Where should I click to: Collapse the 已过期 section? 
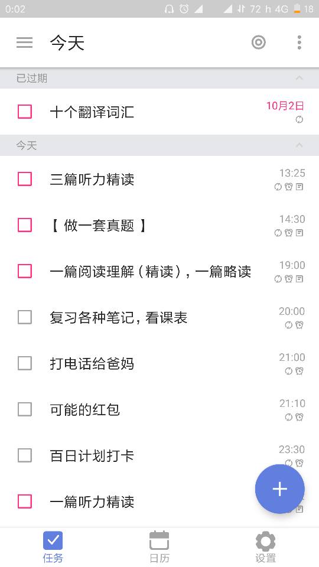(x=299, y=78)
